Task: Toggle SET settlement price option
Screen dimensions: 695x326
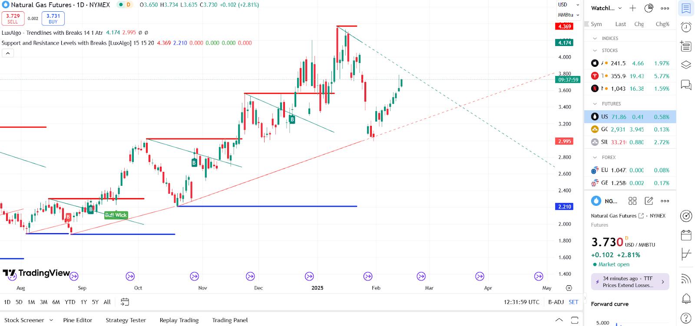Action: pyautogui.click(x=573, y=302)
